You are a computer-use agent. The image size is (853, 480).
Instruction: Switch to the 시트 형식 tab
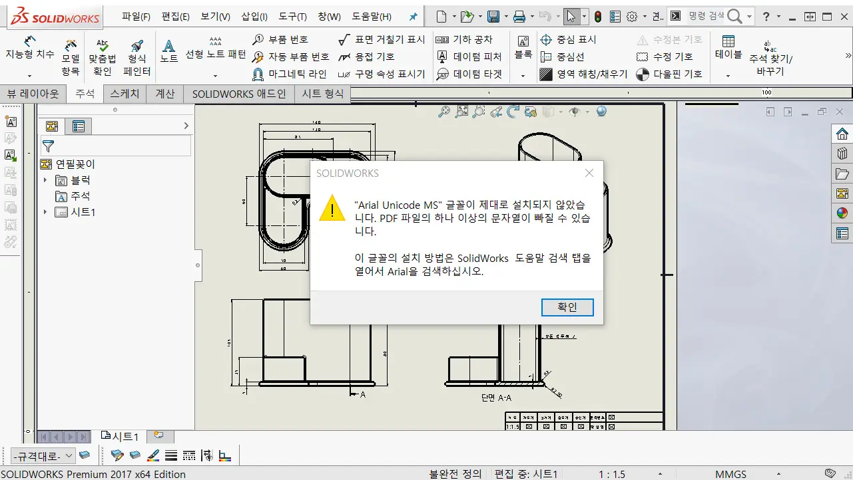pyautogui.click(x=322, y=94)
